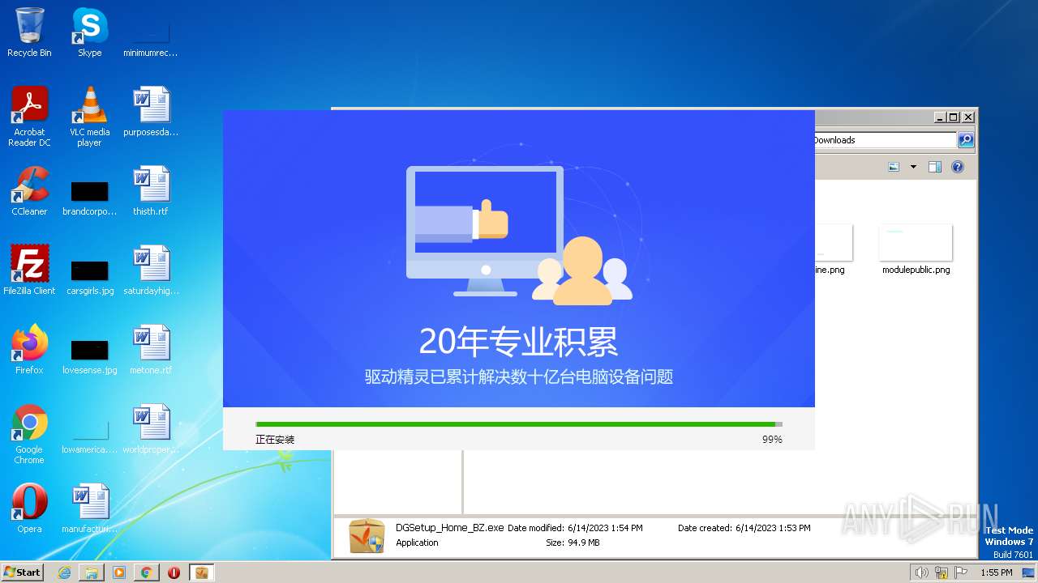Open thisth.rtf document icon

click(151, 191)
